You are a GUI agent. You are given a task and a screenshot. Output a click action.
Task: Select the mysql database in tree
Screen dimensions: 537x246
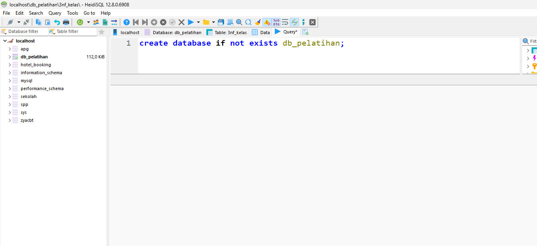pyautogui.click(x=26, y=81)
